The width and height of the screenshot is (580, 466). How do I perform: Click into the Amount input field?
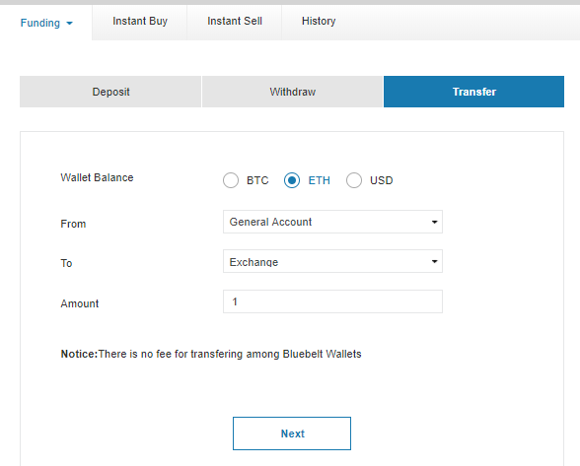click(332, 301)
